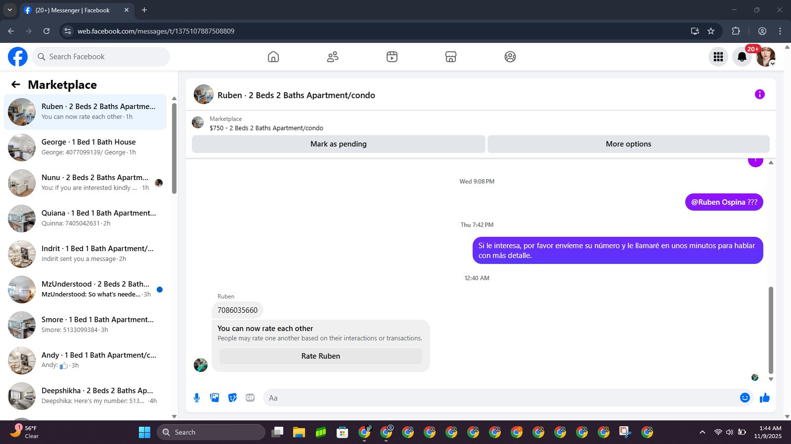Image resolution: width=791 pixels, height=444 pixels.
Task: Click the address bar URL
Action: (x=156, y=31)
